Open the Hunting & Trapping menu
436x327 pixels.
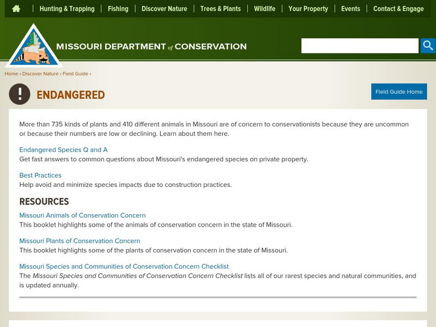pyautogui.click(x=67, y=9)
